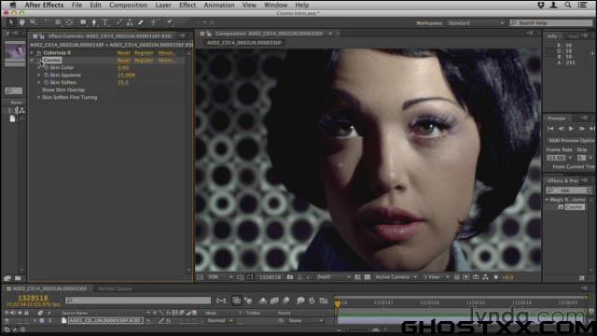
Task: Toggle the Skin Soften stopwatch
Action: [x=46, y=82]
